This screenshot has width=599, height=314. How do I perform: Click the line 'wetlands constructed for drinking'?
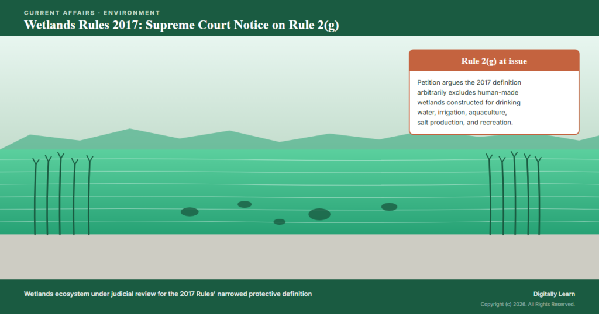pyautogui.click(x=469, y=103)
